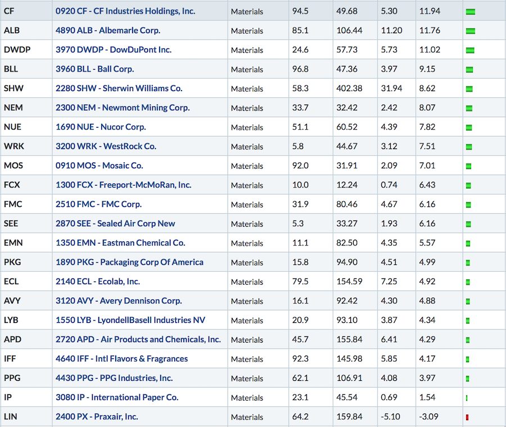Open the Eastman Chemical Co. link
This screenshot has width=506, height=427.
(x=120, y=243)
